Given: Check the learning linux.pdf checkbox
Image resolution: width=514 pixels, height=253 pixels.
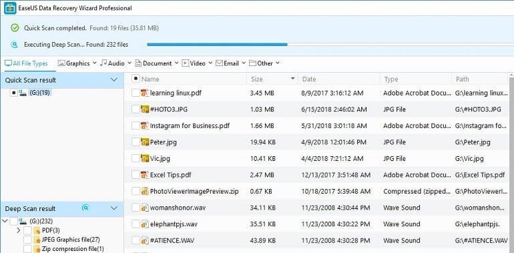Looking at the screenshot, I should (136, 93).
